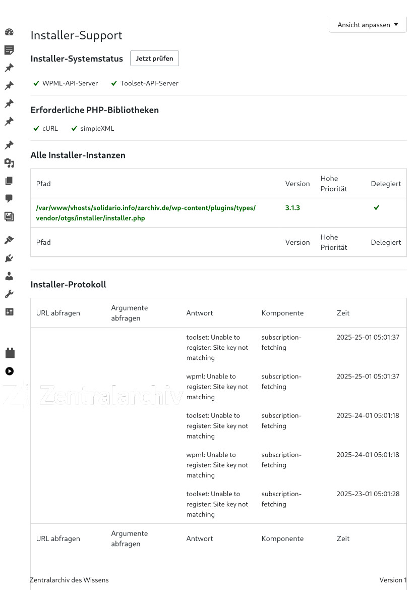This screenshot has width=417, height=590.
Task: Open the sticky-note posts icon in sidebar
Action: (x=9, y=50)
